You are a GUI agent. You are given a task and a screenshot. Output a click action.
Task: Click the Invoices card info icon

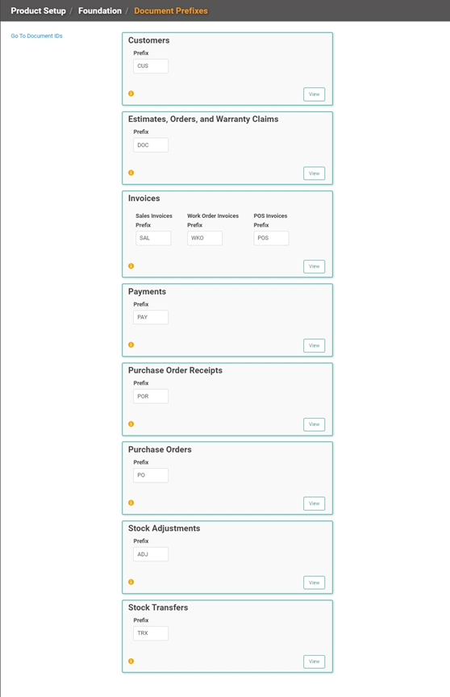131,266
